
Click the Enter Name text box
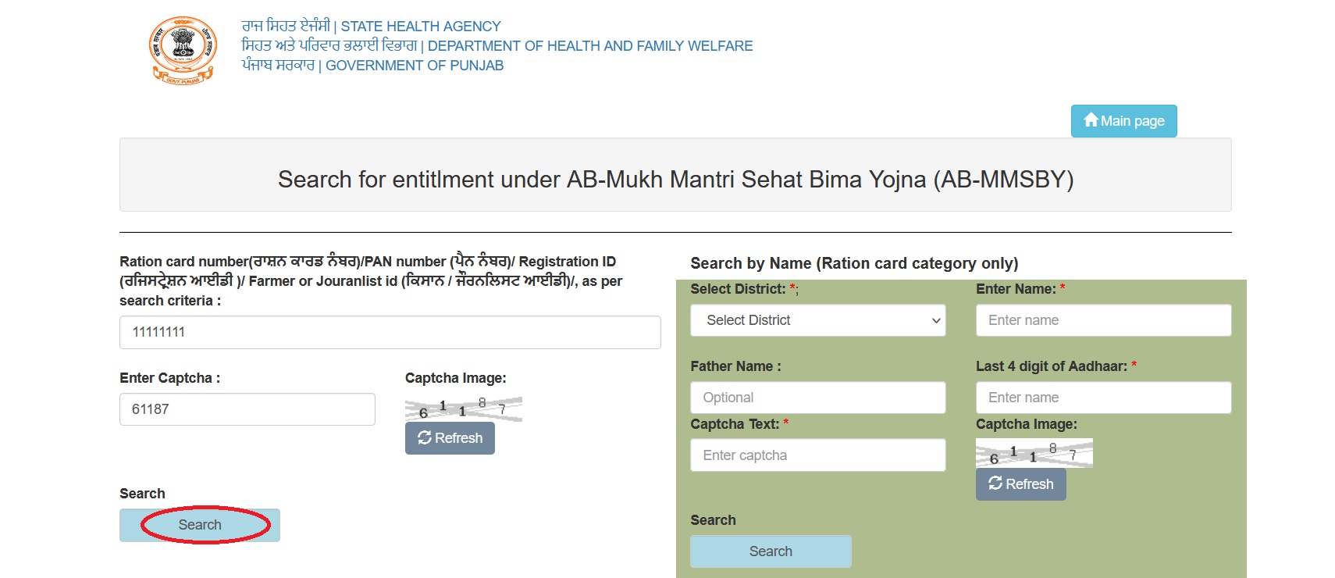pyautogui.click(x=1103, y=320)
